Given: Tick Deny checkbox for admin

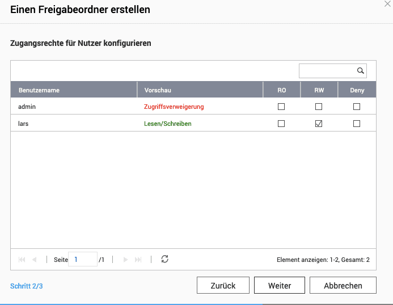Looking at the screenshot, I should (x=357, y=107).
